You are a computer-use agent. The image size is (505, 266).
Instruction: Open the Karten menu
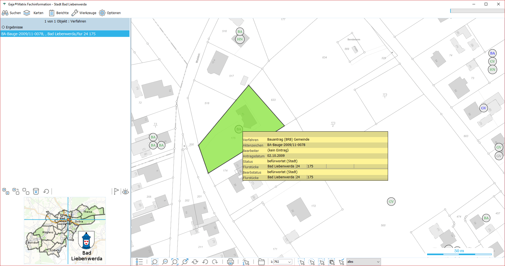[34, 13]
